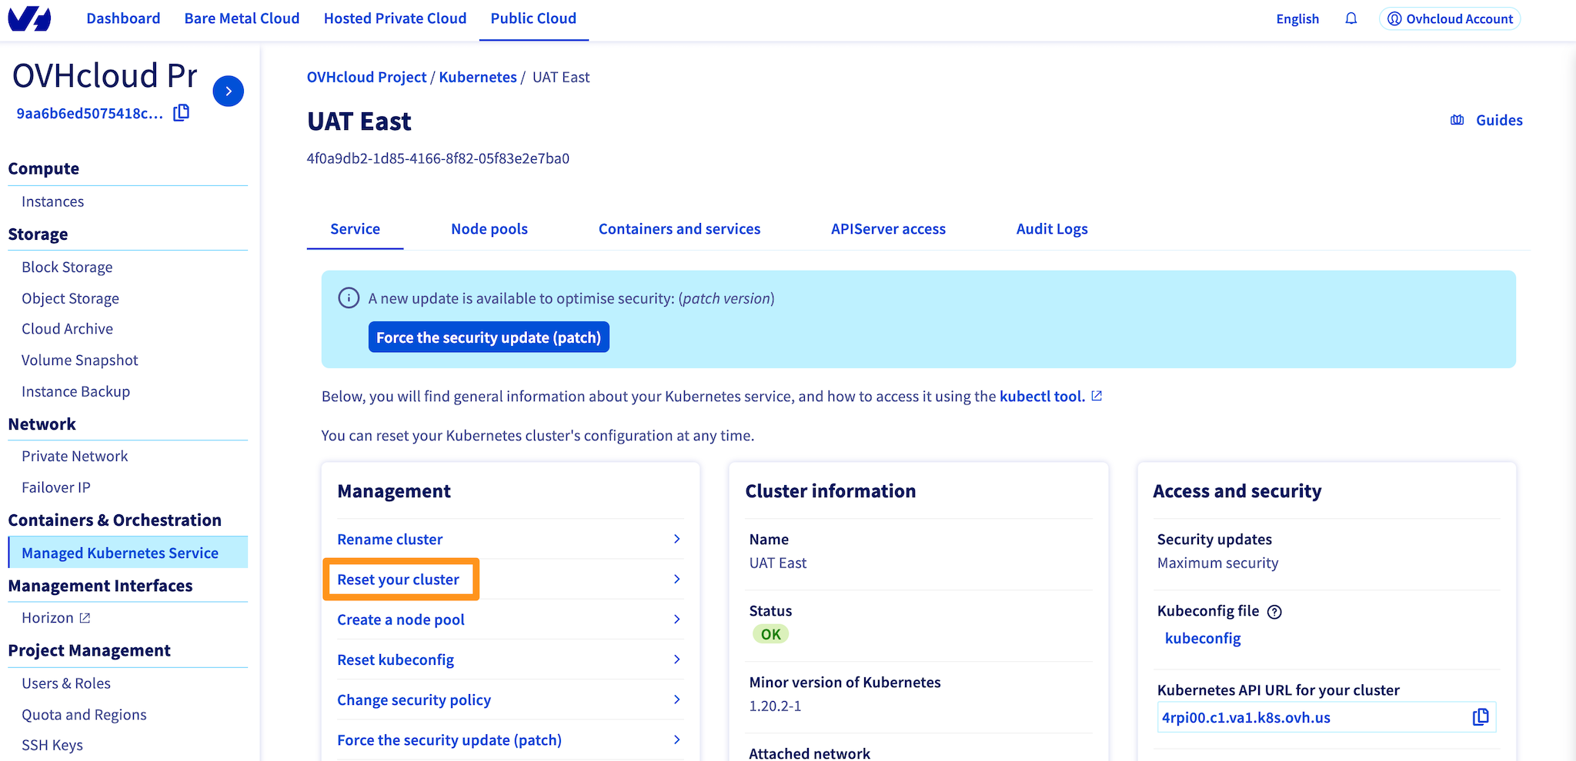
Task: Click the Maximum security value
Action: point(1217,563)
